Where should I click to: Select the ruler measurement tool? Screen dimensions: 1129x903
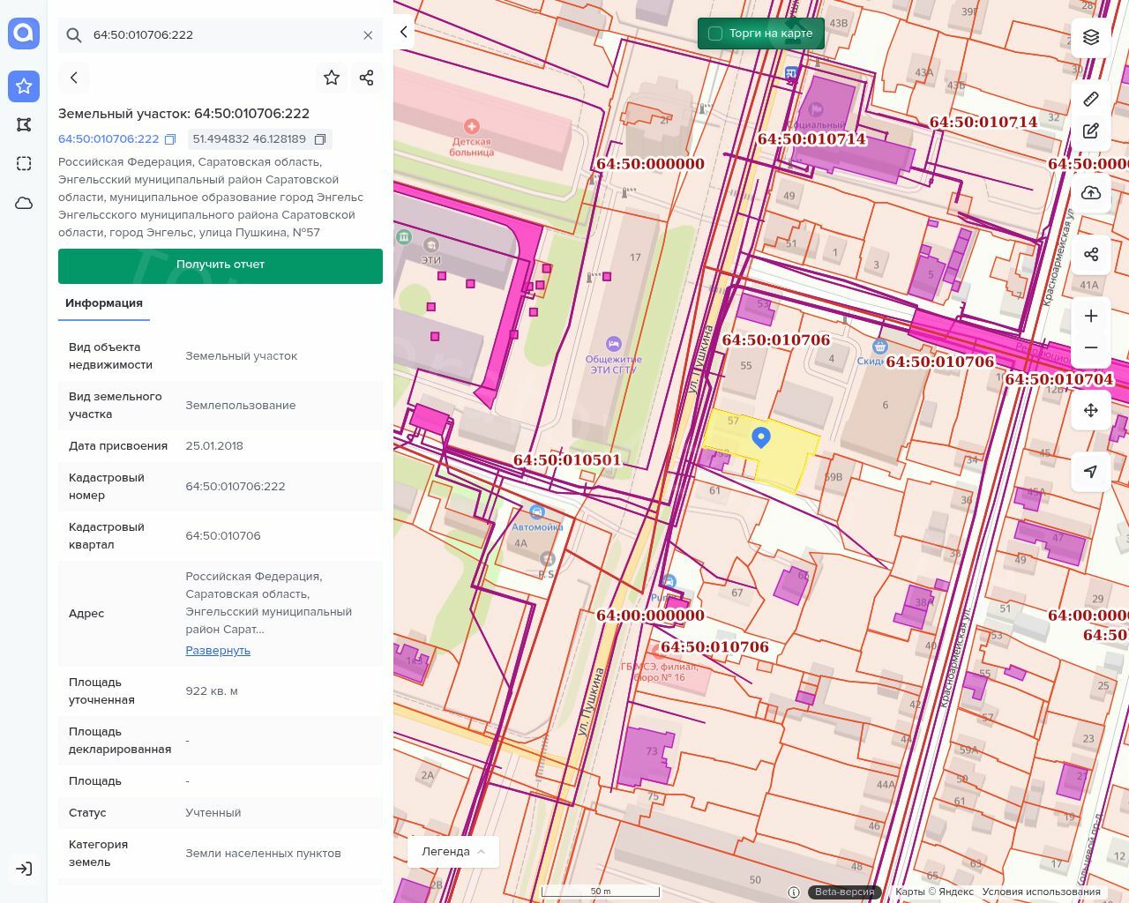pos(1091,99)
